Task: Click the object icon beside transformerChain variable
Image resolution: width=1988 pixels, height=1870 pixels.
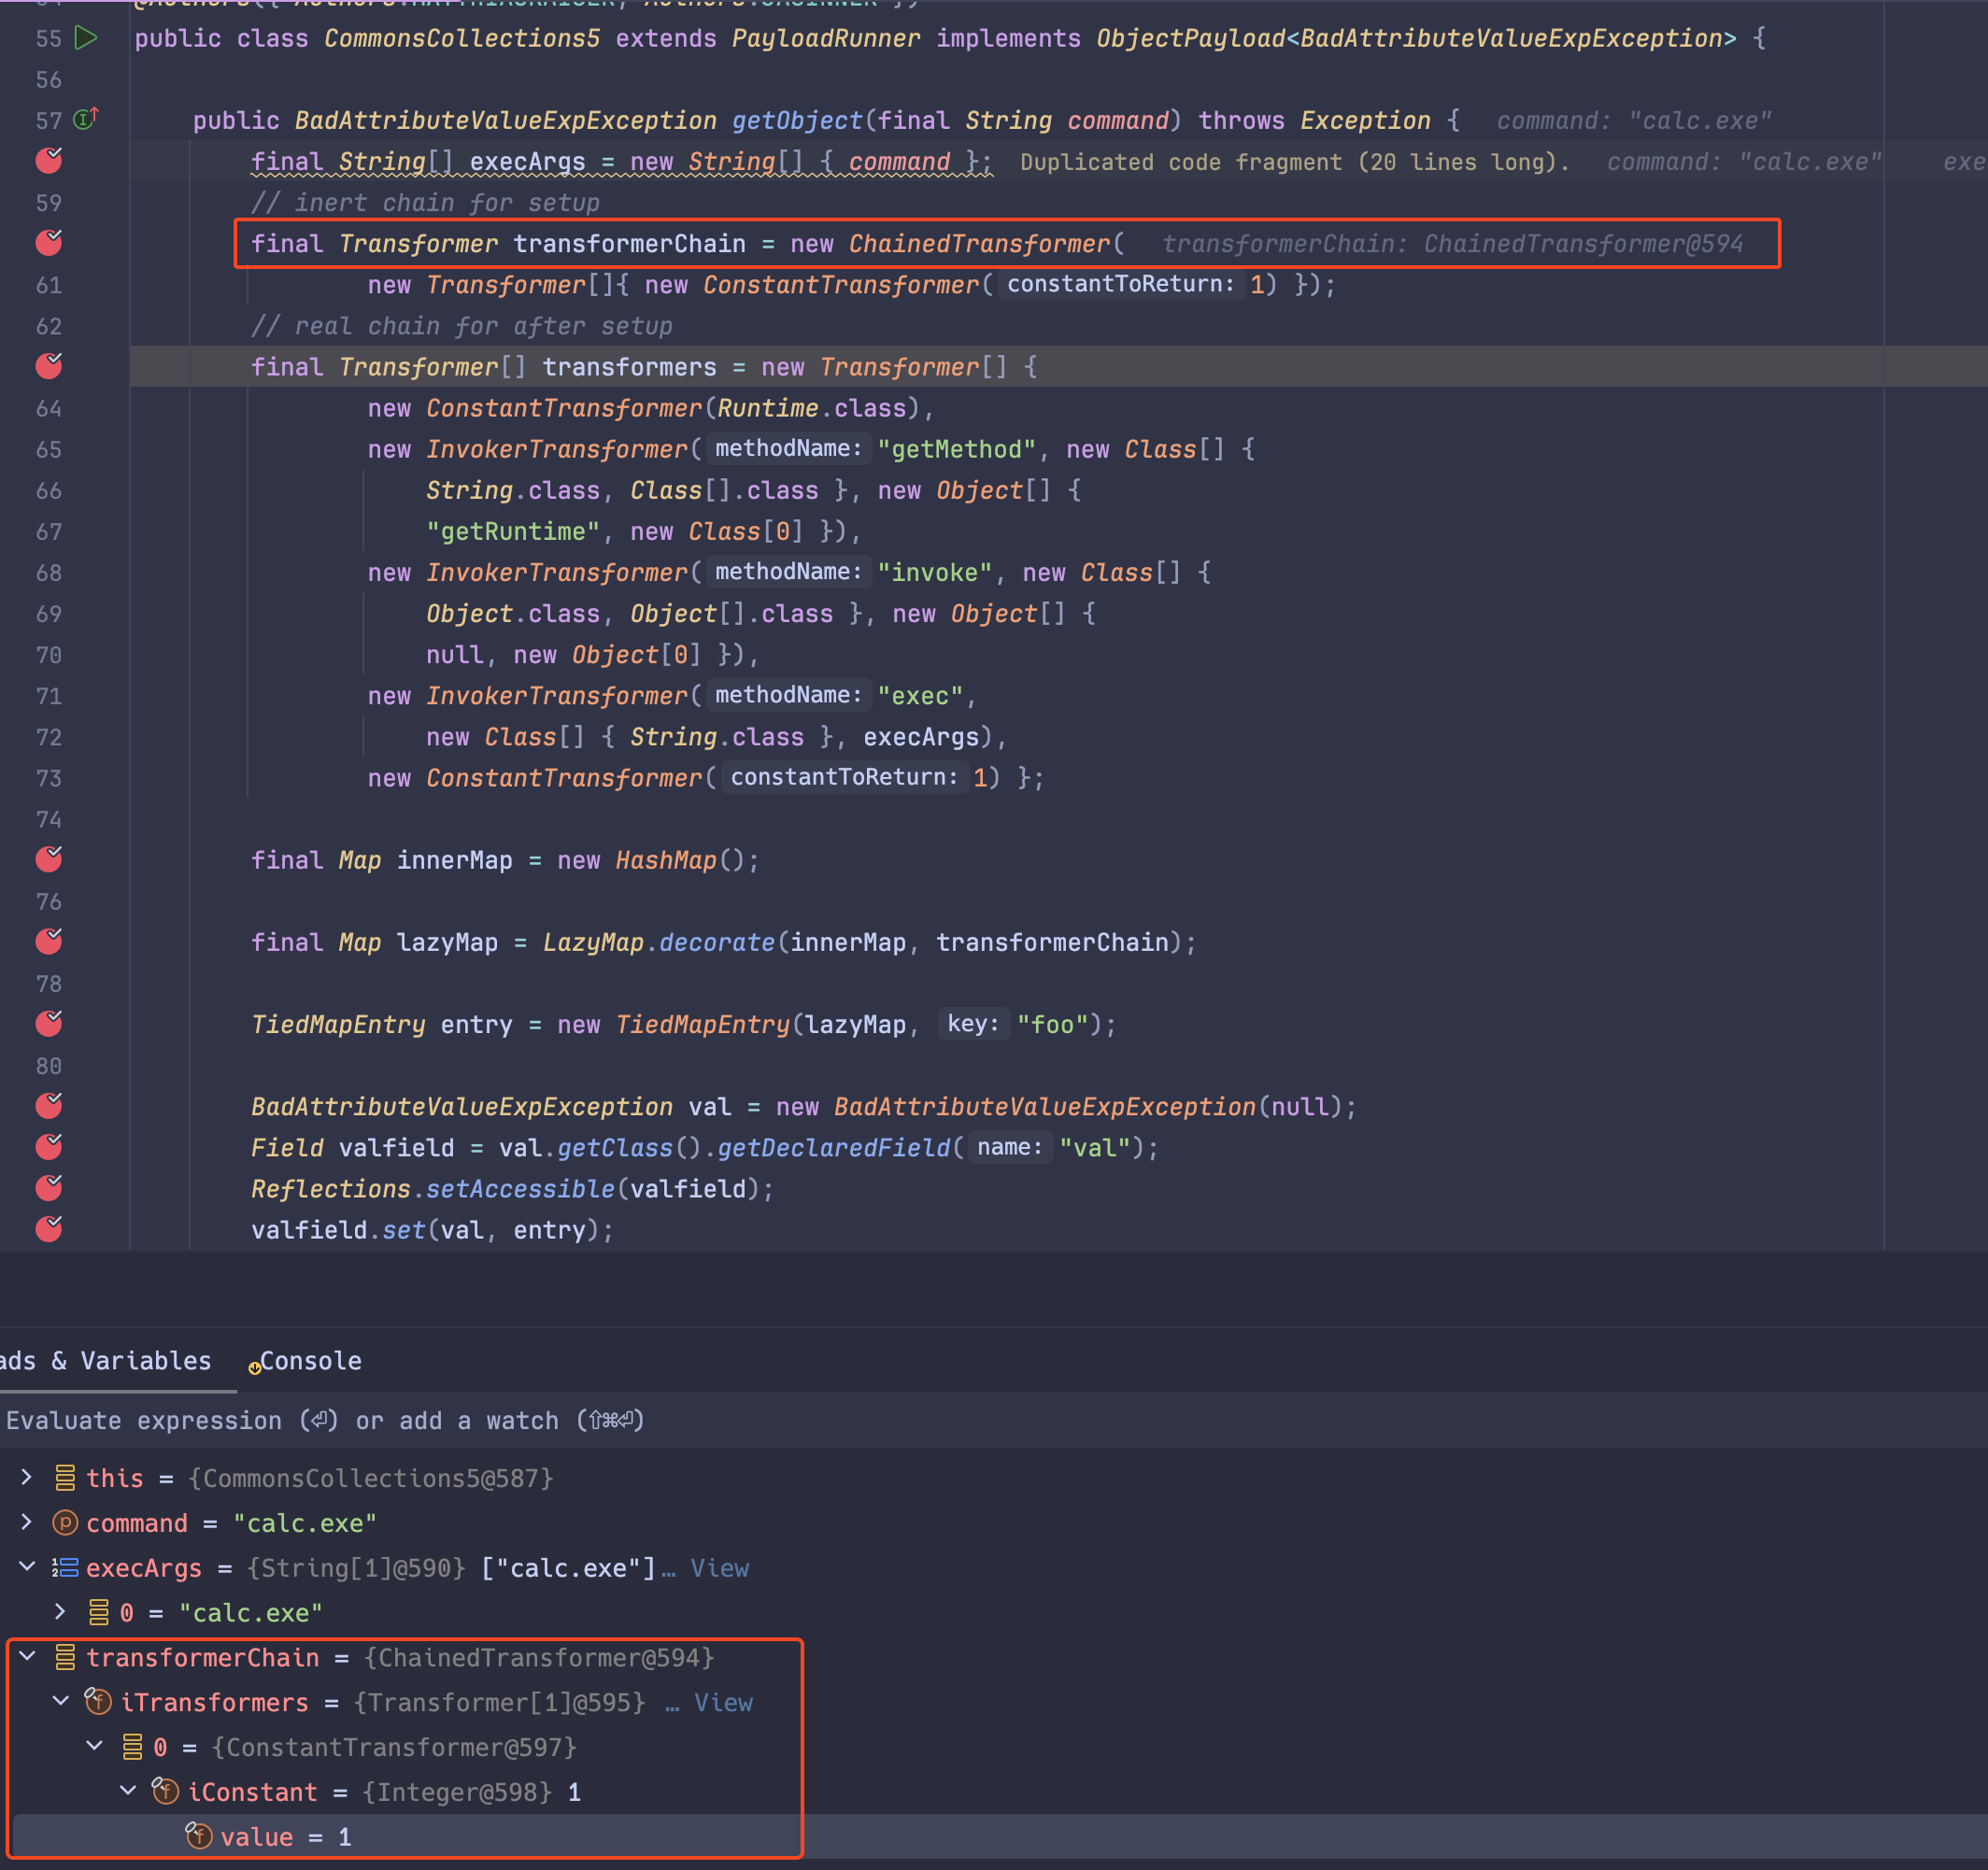Action: coord(64,1657)
